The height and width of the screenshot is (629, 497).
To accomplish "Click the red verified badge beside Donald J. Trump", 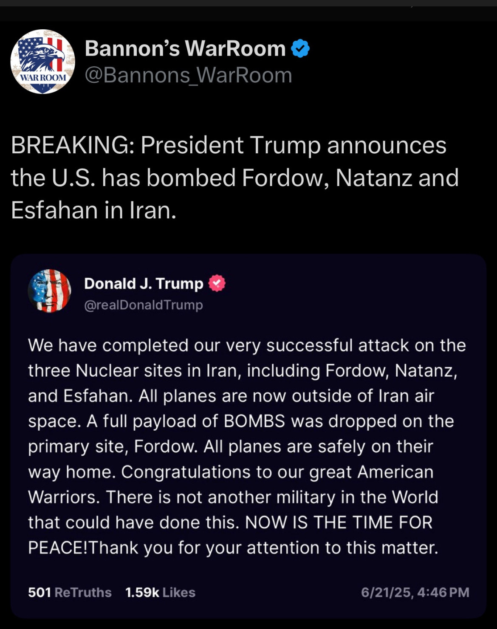I will (x=217, y=283).
